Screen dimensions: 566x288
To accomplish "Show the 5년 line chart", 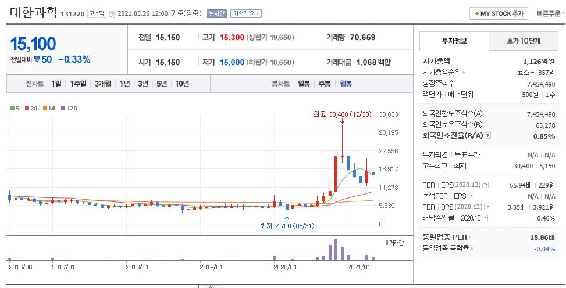I will pyautogui.click(x=161, y=84).
